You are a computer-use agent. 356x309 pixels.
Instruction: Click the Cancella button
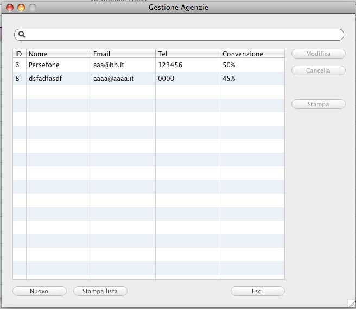point(319,70)
